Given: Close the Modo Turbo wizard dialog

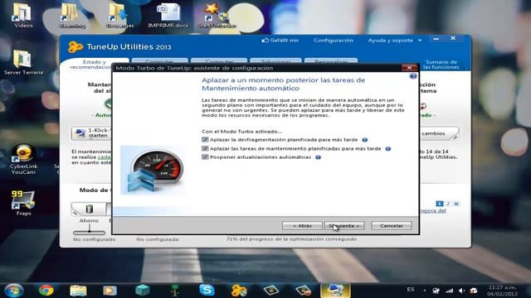Looking at the screenshot, I should (x=409, y=68).
